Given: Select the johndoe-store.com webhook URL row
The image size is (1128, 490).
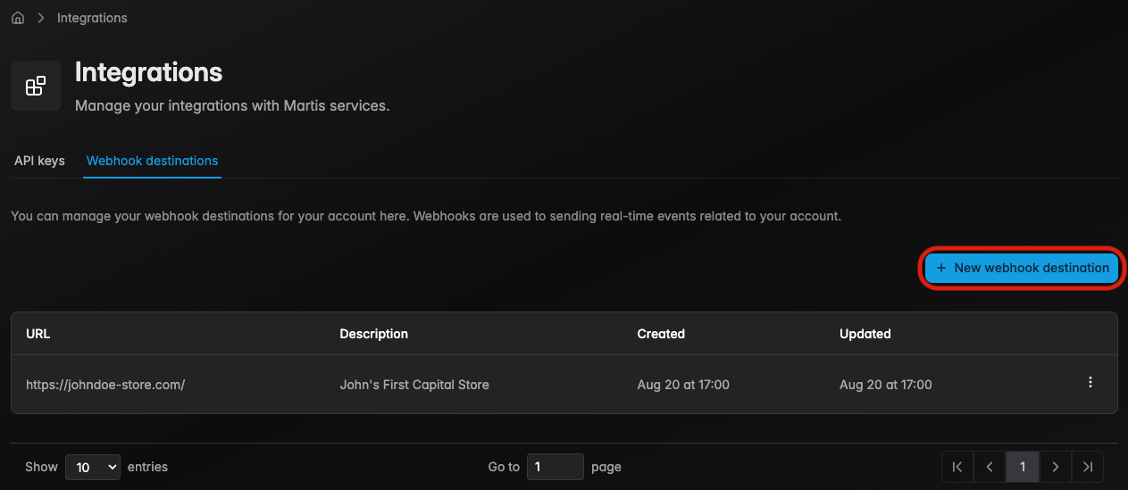Looking at the screenshot, I should (x=105, y=385).
